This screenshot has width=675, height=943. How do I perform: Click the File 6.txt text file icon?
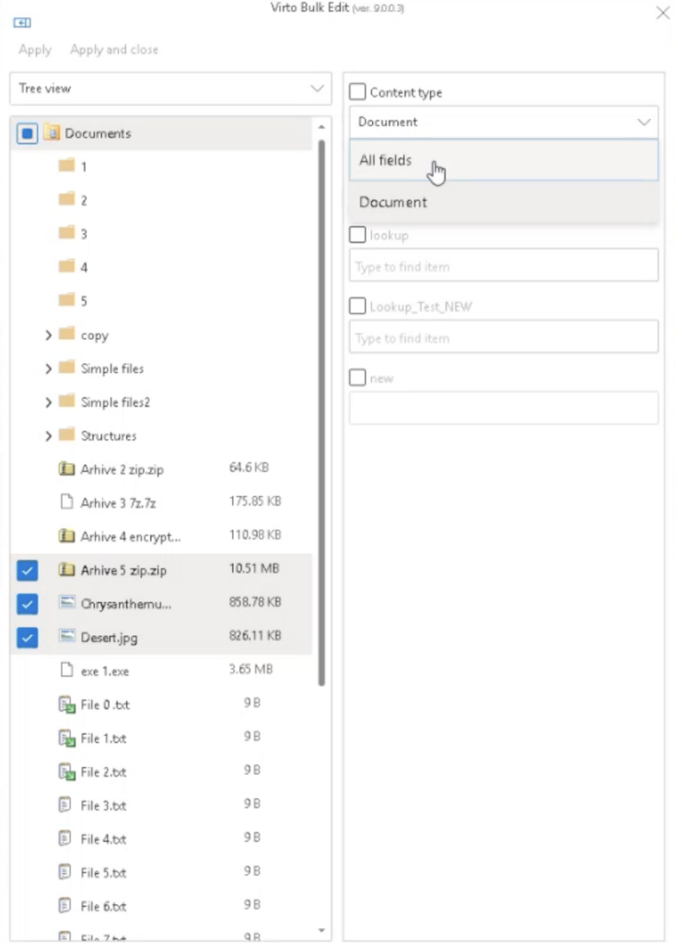[x=65, y=906]
